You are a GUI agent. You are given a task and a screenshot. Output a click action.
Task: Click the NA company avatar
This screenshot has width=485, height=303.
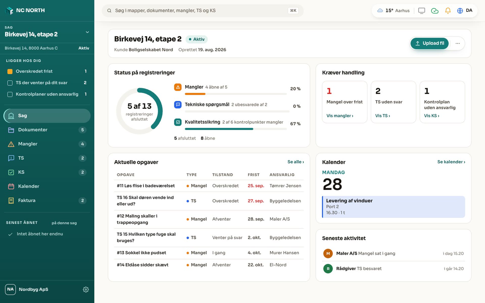point(10,289)
